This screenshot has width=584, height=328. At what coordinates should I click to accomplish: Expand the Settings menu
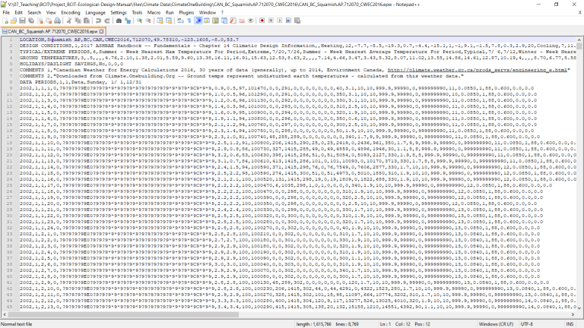(119, 13)
